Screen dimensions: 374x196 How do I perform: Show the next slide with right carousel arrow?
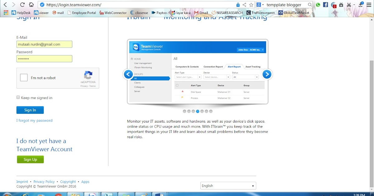click(x=267, y=74)
